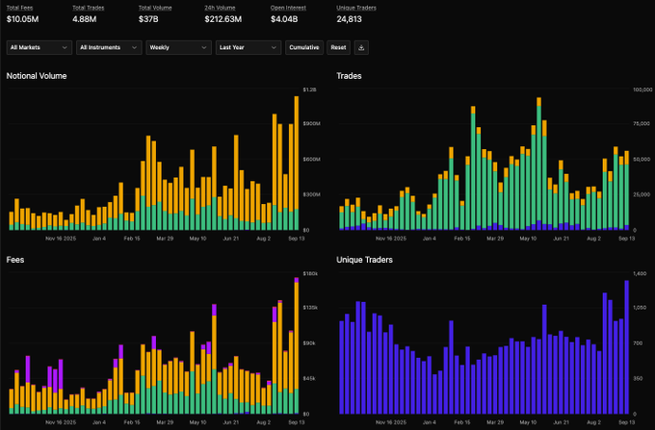Click the Mar 29 label under Fees chart

tap(165, 422)
